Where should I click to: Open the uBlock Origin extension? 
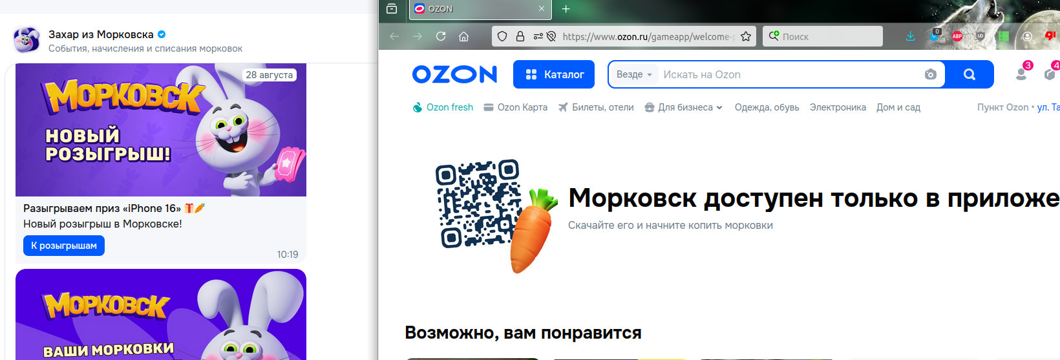[980, 36]
